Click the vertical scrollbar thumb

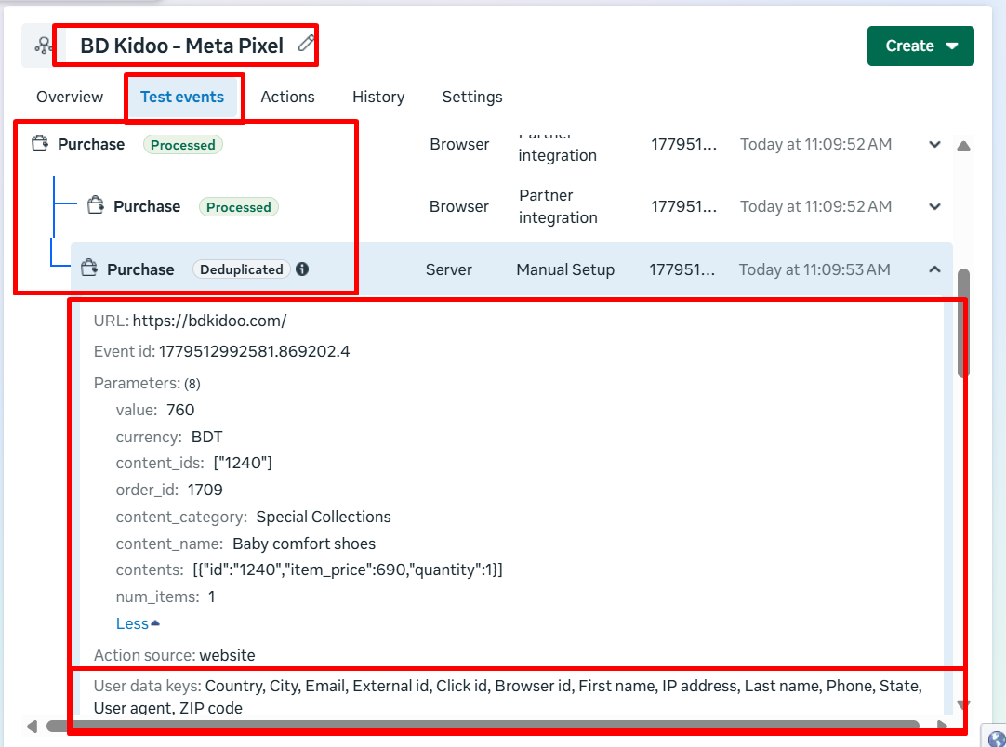coord(963,323)
